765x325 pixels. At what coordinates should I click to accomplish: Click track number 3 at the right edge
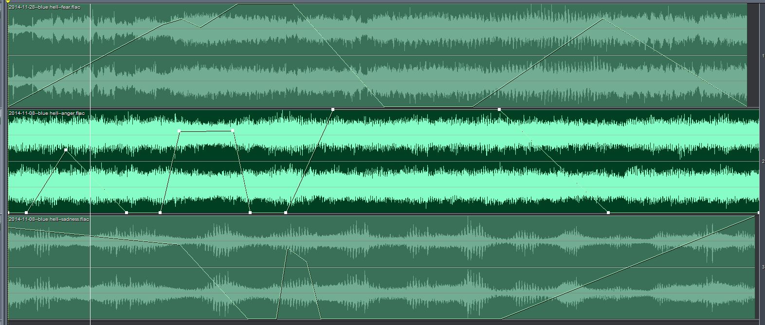tap(763, 267)
